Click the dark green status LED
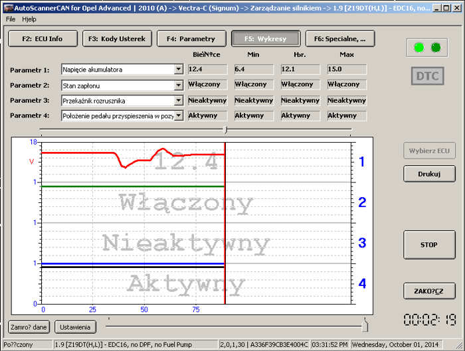The width and height of the screenshot is (465, 351). (x=436, y=47)
